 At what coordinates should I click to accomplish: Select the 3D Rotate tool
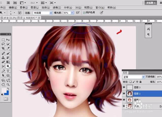tap(3, 80)
